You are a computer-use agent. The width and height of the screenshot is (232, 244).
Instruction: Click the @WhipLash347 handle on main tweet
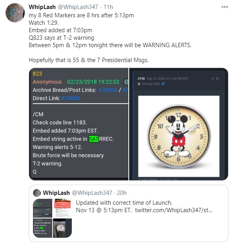pyautogui.click(x=78, y=7)
